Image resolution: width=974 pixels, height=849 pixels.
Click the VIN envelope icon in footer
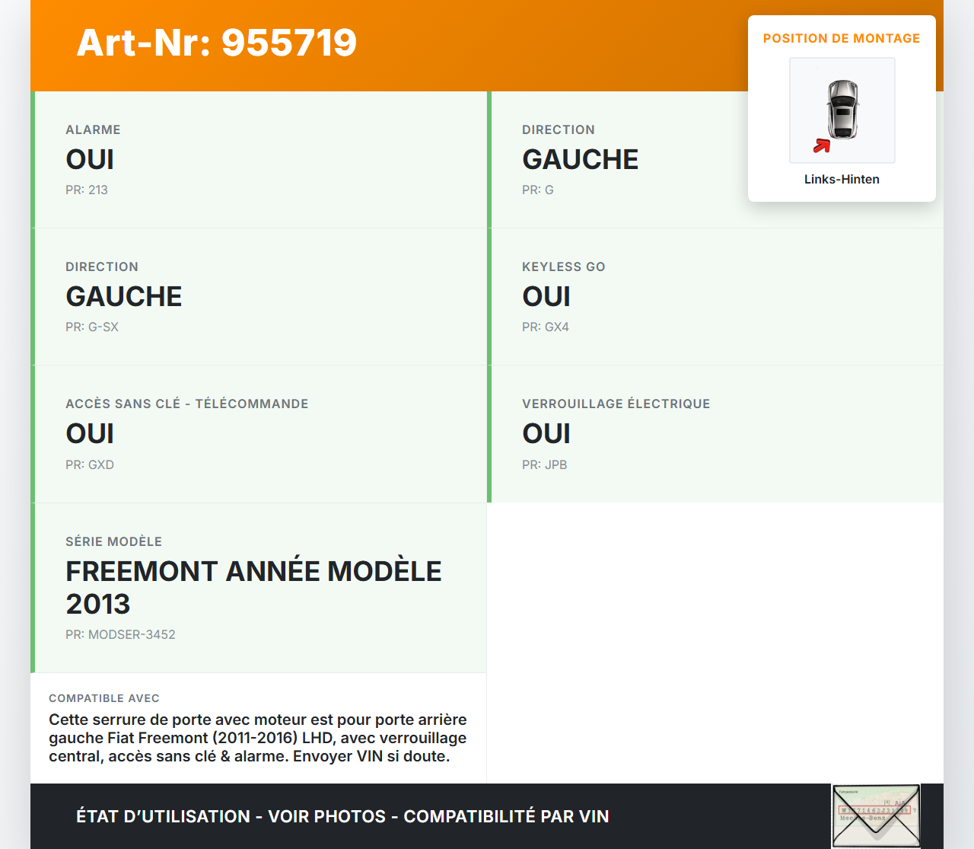pos(876,815)
